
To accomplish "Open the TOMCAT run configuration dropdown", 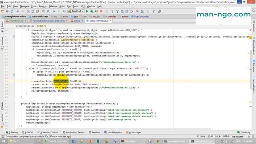I will click(76, 11).
